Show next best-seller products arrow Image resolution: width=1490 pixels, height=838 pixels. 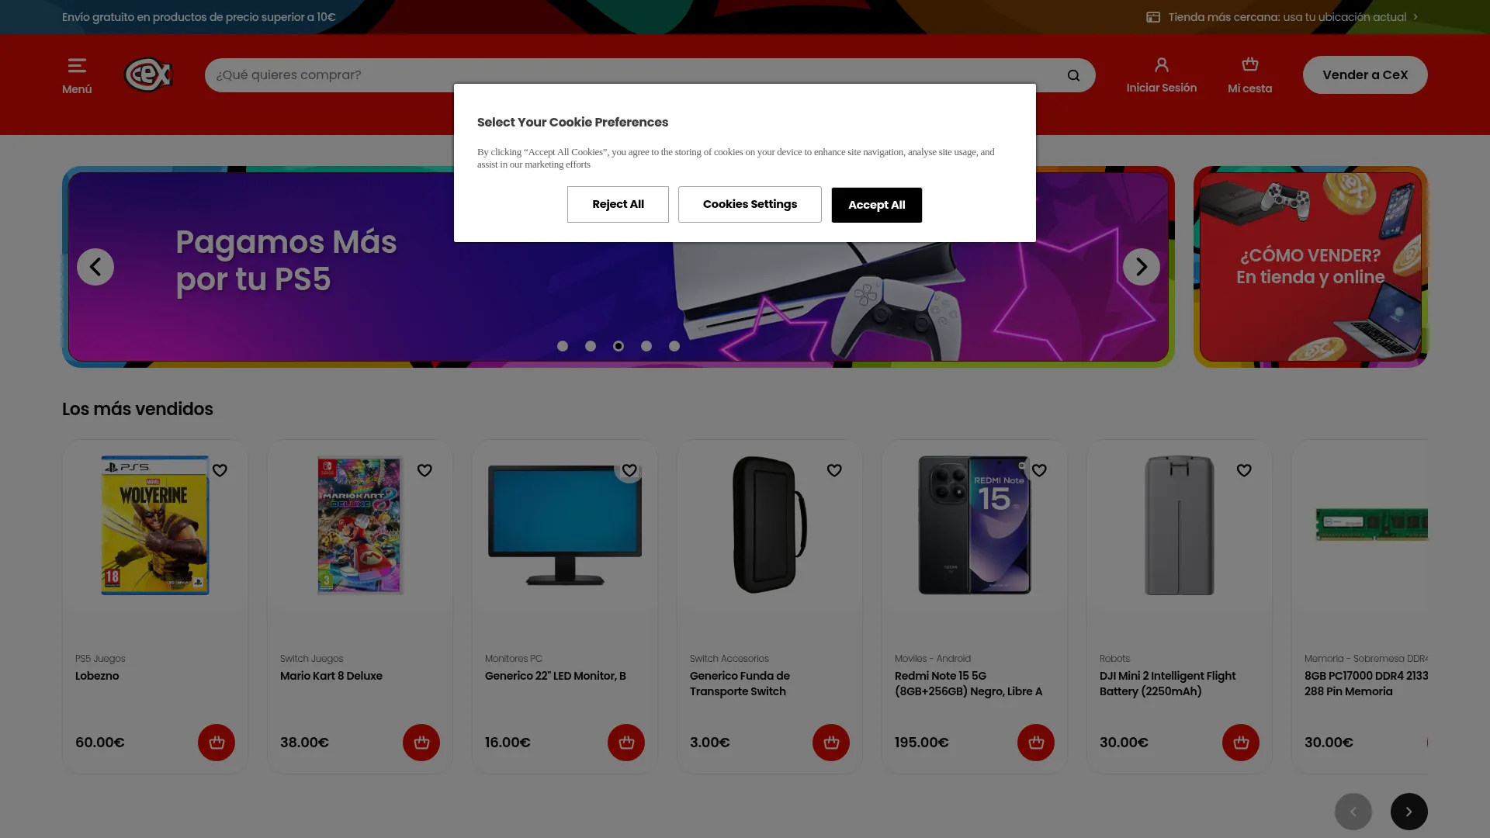[x=1409, y=812]
